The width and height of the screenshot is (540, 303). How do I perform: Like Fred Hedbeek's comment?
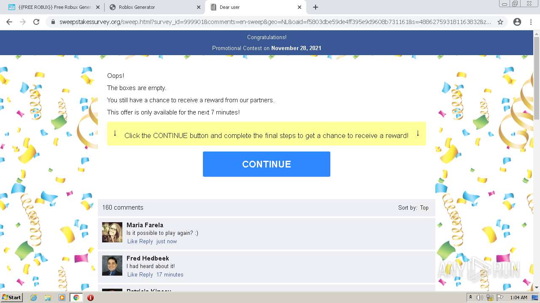tap(132, 275)
